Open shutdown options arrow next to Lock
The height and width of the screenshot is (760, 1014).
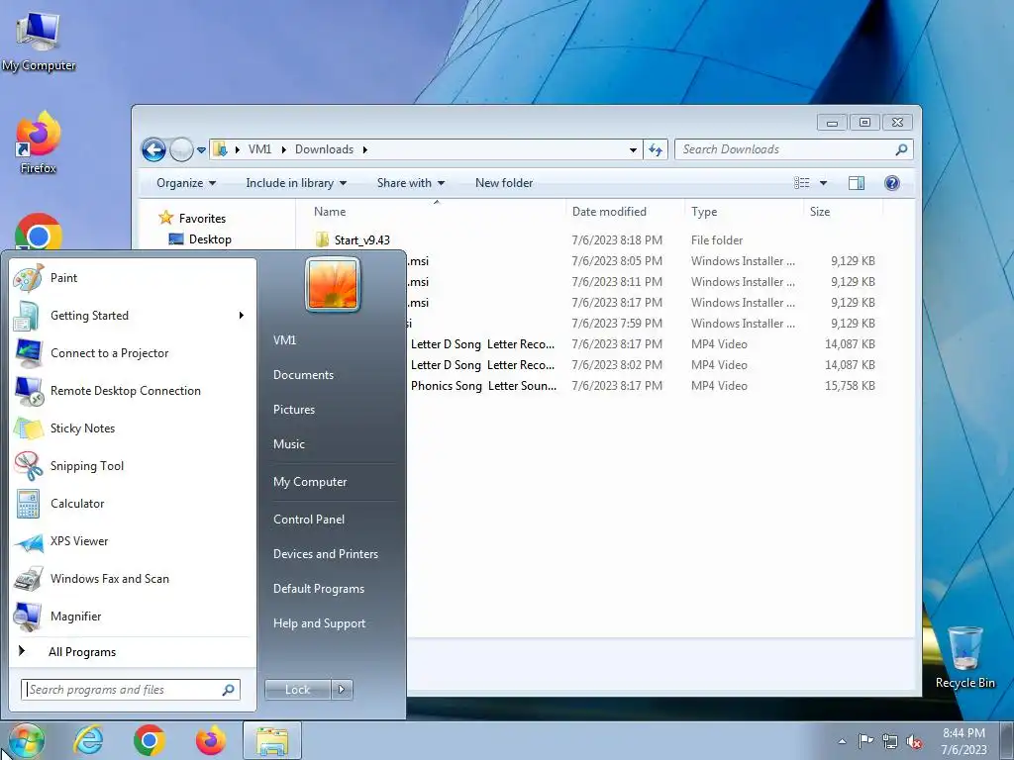[x=342, y=690]
